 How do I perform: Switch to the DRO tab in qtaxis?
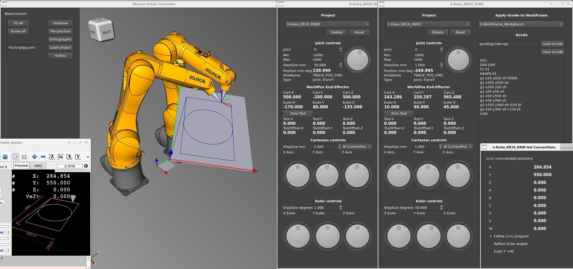pos(38,166)
